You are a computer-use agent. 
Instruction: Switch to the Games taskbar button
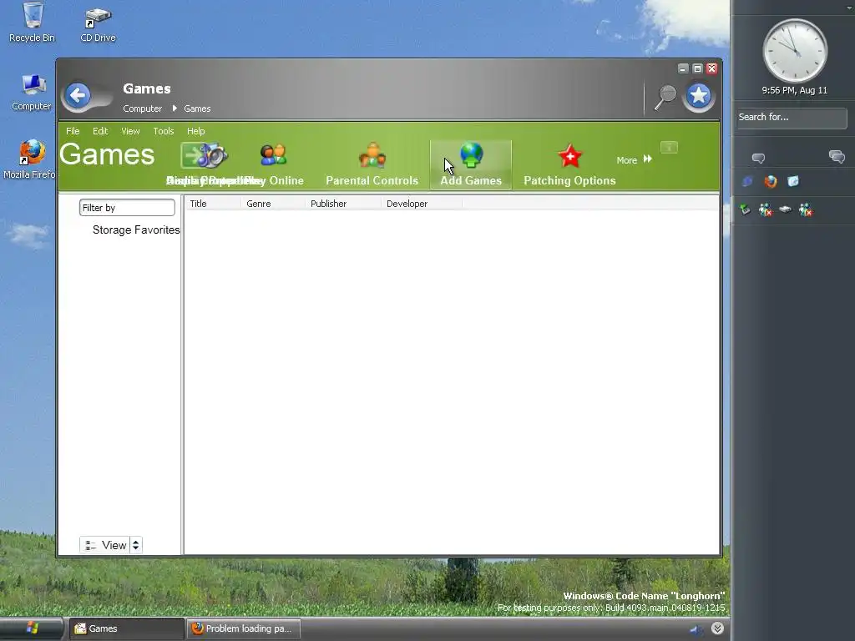coord(127,628)
